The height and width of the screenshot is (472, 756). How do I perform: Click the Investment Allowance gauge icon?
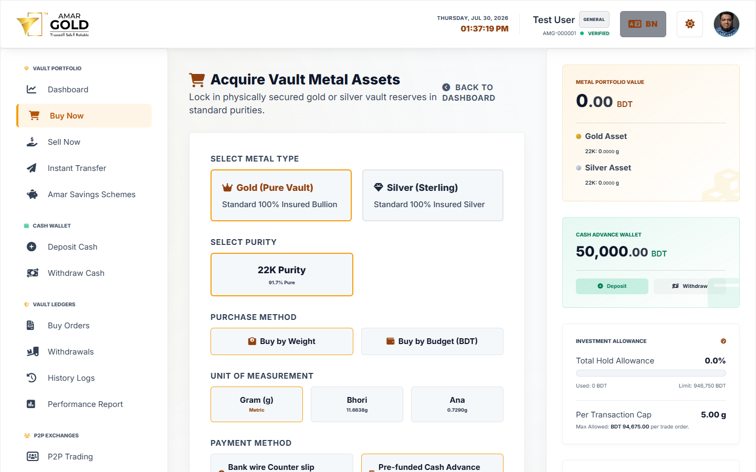click(723, 341)
